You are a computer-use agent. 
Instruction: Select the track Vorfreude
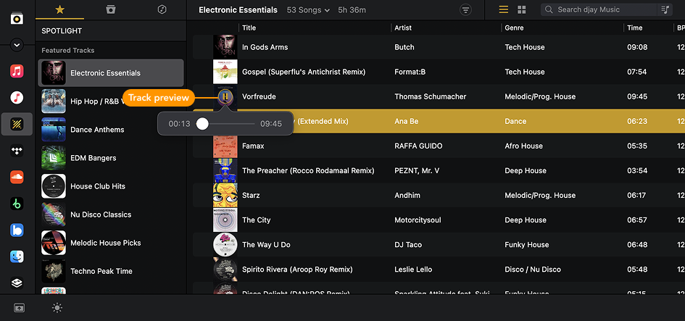(x=259, y=96)
